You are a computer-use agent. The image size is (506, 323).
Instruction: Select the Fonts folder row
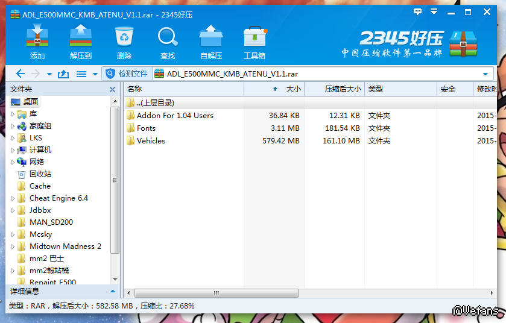pyautogui.click(x=310, y=128)
